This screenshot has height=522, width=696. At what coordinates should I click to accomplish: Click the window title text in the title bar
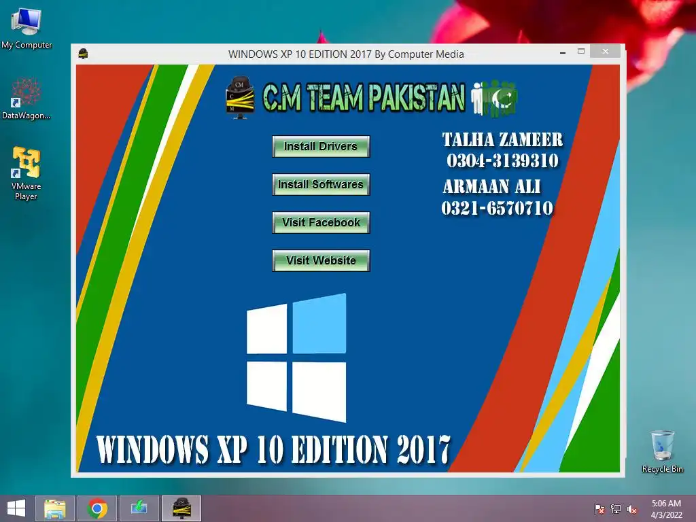[x=346, y=54]
